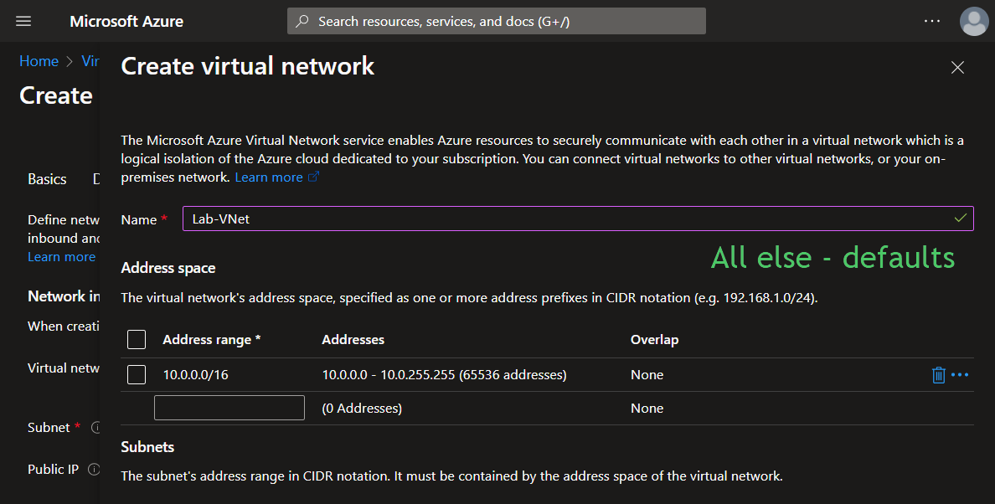Open the Azure portal hamburger menu
This screenshot has height=504, width=995.
tap(23, 22)
